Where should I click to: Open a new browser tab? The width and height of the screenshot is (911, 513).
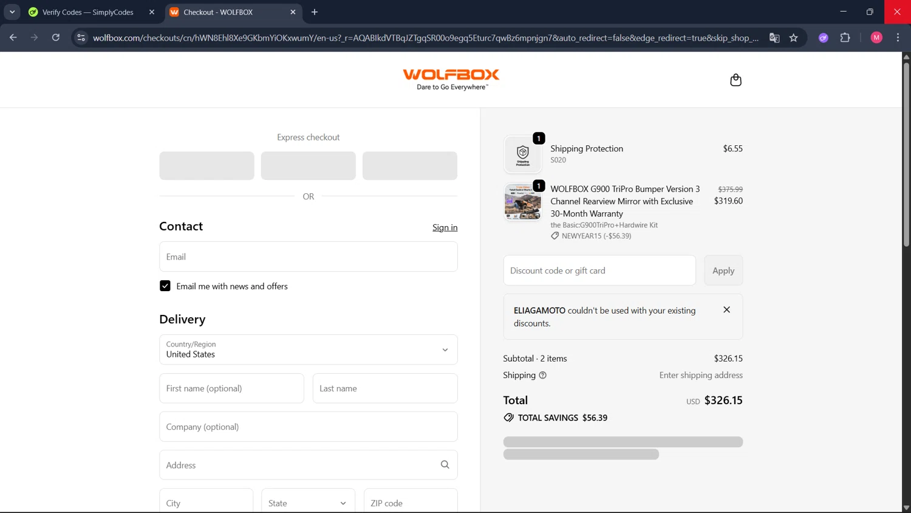point(315,12)
